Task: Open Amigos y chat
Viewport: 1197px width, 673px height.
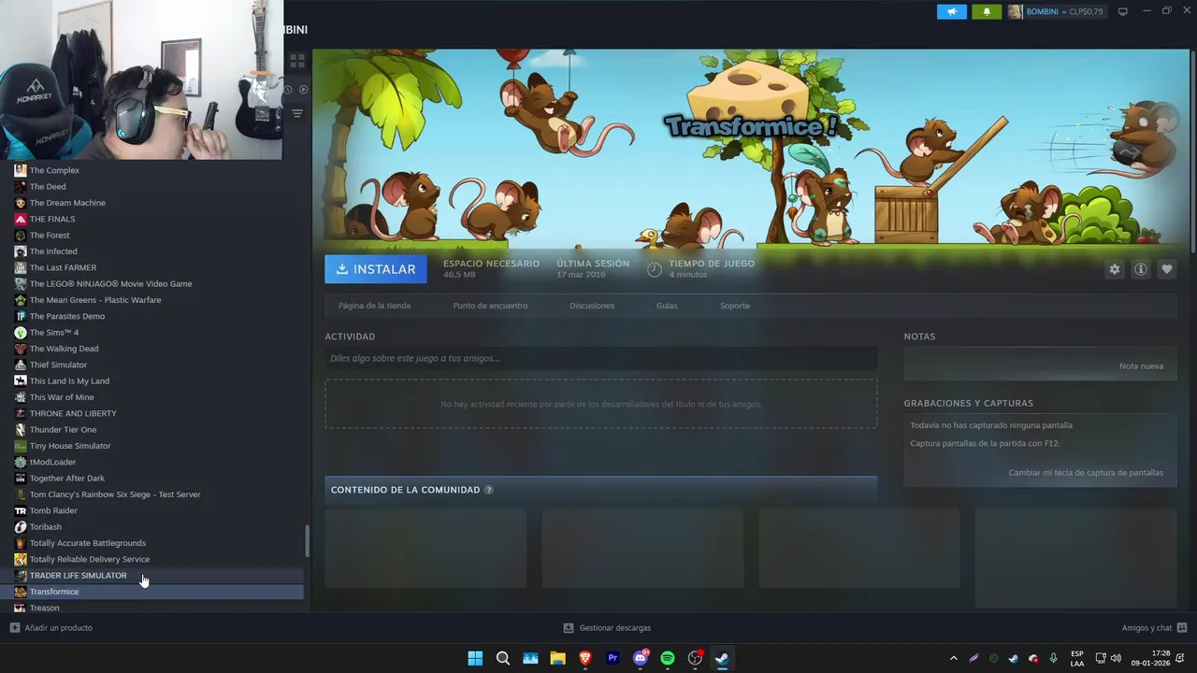Action: coord(1154,628)
